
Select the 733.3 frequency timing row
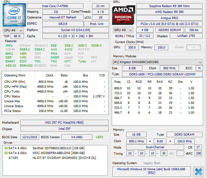point(157,93)
